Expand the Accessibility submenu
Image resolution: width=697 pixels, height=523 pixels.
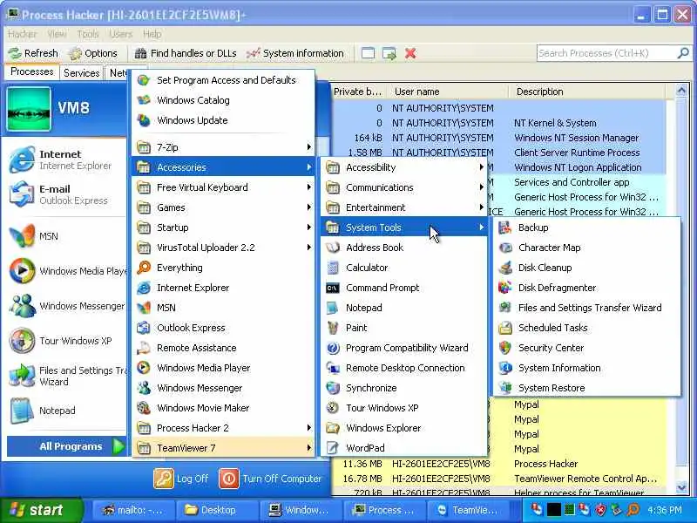403,167
